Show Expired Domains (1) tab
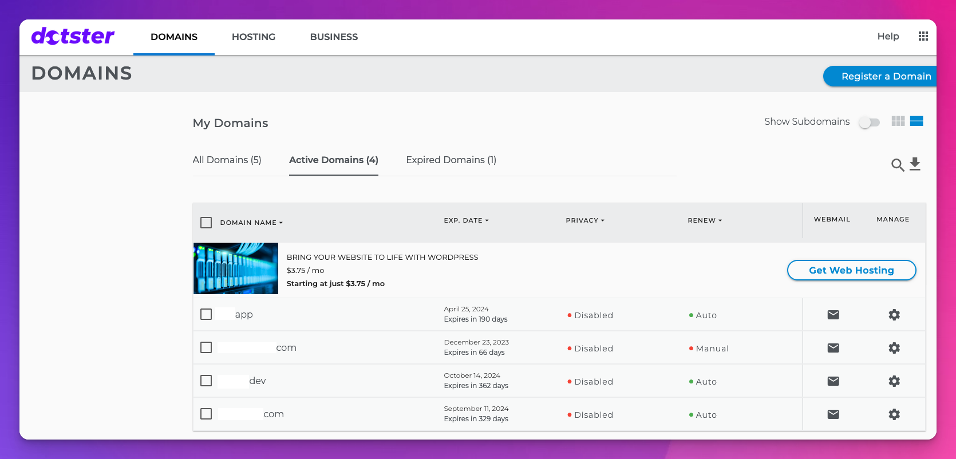 point(451,160)
